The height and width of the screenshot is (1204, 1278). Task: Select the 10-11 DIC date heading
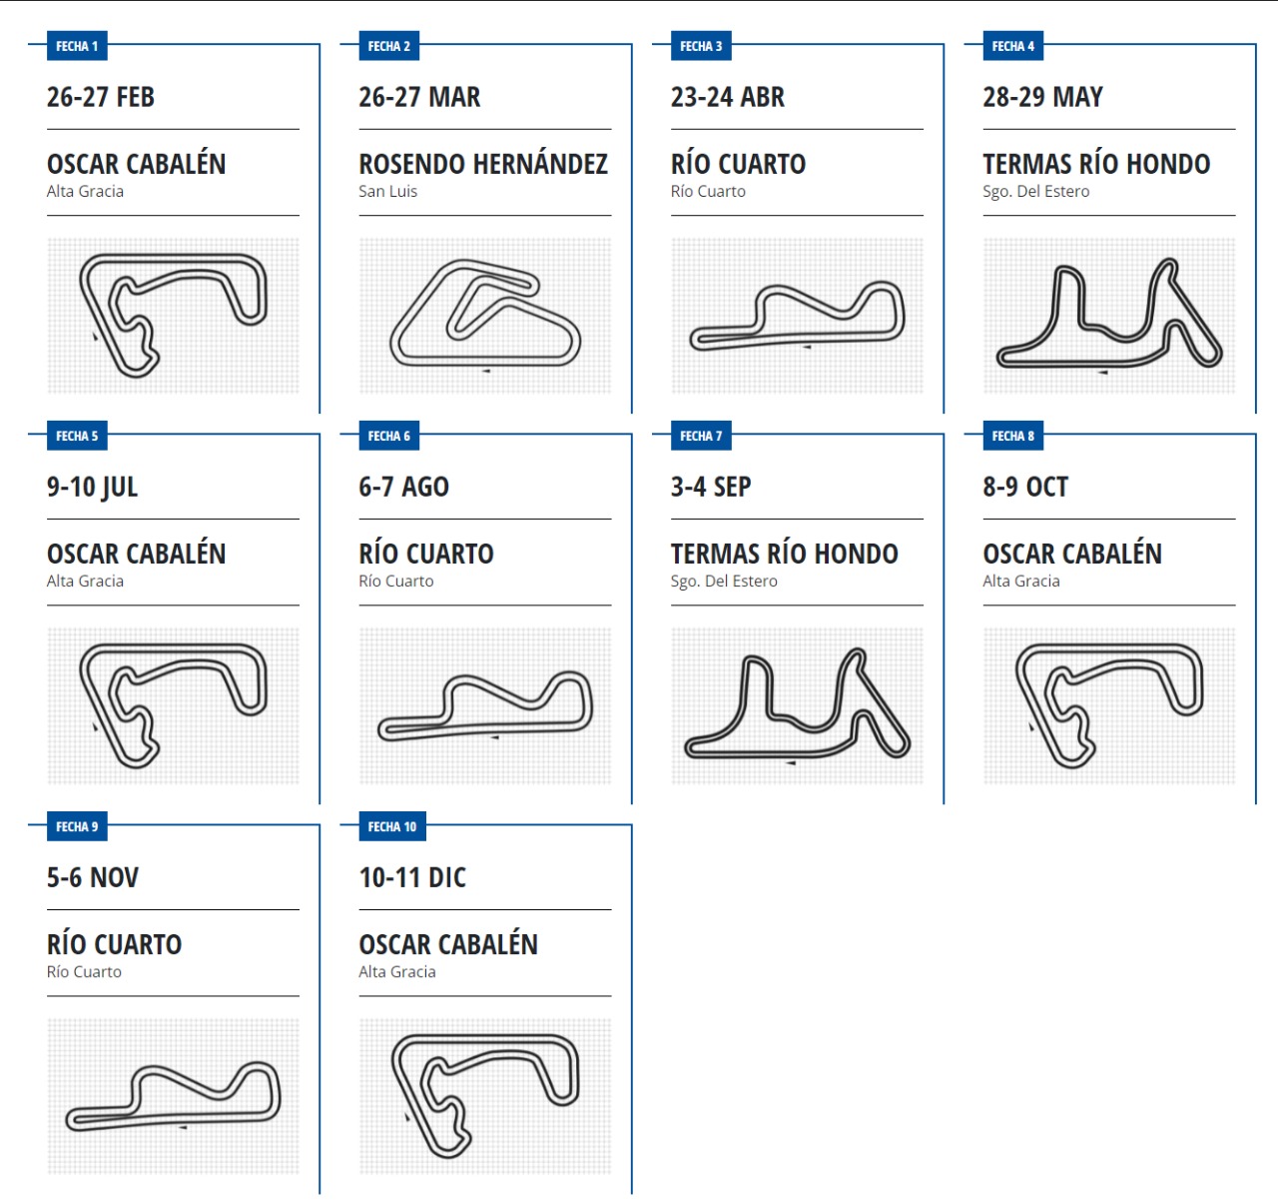(412, 877)
